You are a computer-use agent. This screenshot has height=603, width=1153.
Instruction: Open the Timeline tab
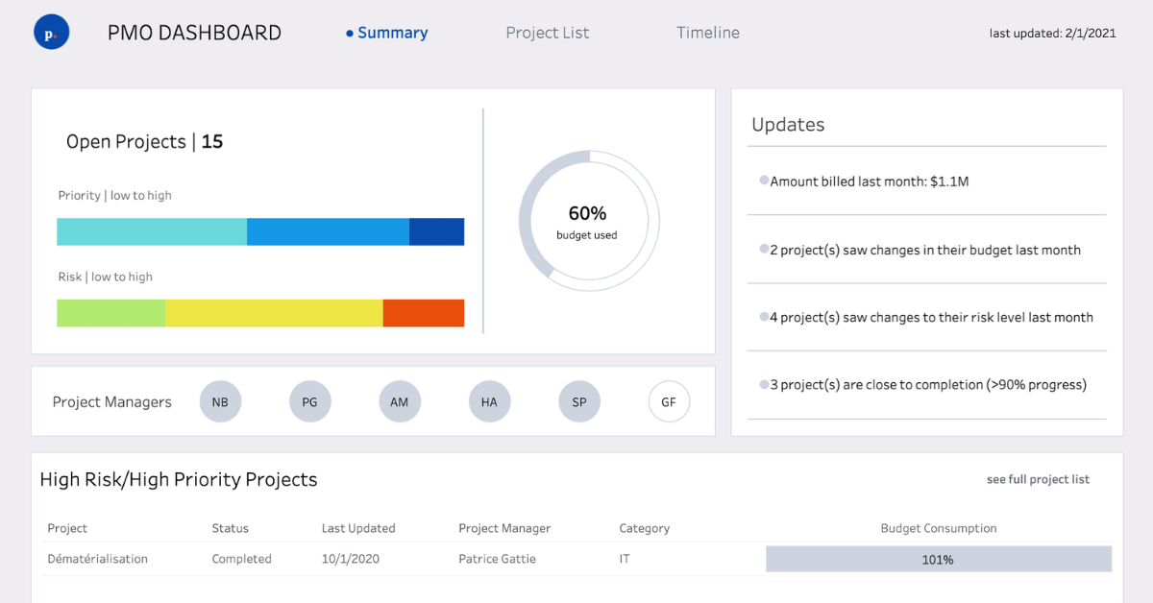(x=707, y=32)
